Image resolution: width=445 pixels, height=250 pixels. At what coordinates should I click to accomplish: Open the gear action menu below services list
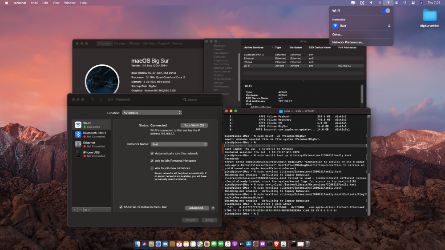87,210
